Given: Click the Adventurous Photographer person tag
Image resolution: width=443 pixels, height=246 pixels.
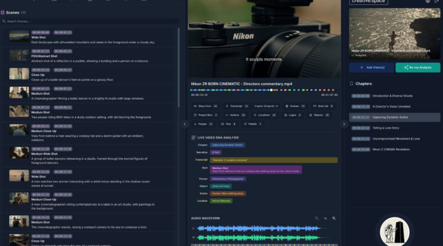Looking at the screenshot, I should (x=228, y=179).
